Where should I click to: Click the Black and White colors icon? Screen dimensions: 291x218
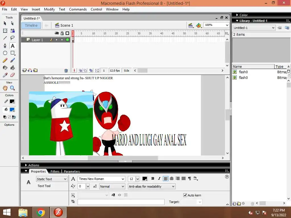point(5,117)
